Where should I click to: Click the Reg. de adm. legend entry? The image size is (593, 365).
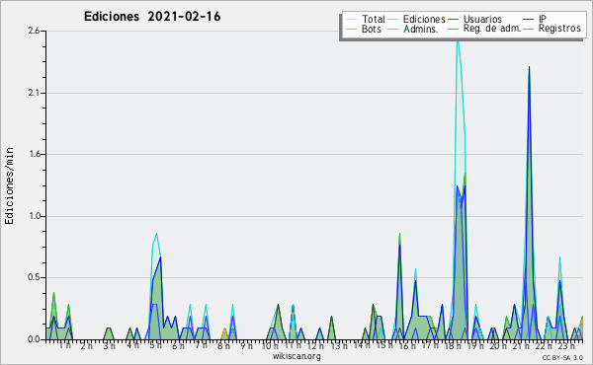coord(485,29)
